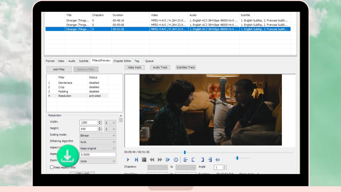The width and height of the screenshot is (341, 192).
Task: Open the first Chapters dropdown
Action: pos(157,167)
